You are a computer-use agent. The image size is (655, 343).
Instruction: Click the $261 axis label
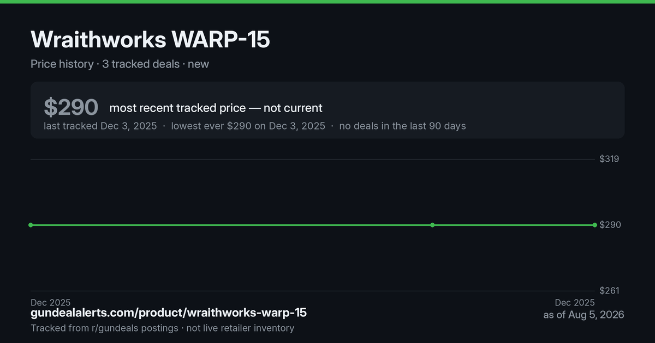point(609,291)
